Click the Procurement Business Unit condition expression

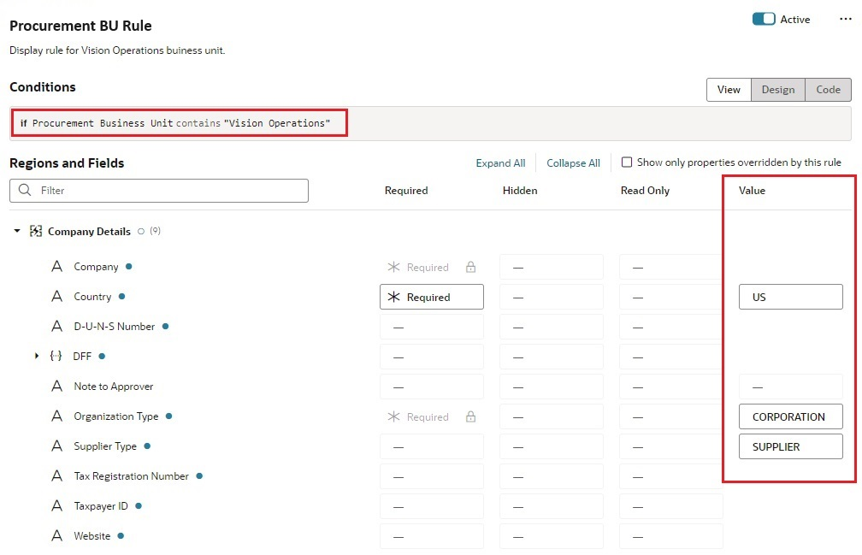[175, 123]
